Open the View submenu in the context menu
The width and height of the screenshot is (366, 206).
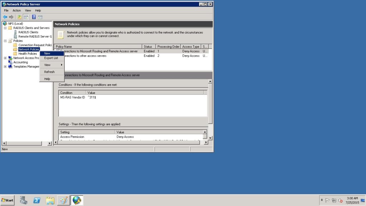tap(48, 65)
